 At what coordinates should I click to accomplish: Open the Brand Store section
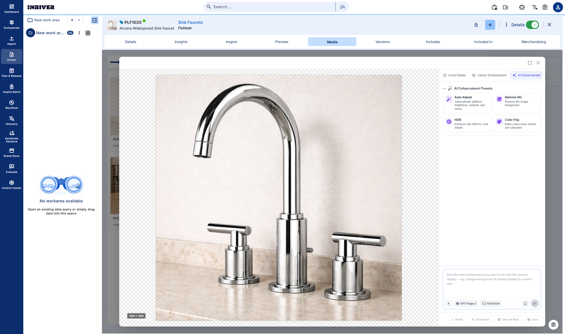12,153
